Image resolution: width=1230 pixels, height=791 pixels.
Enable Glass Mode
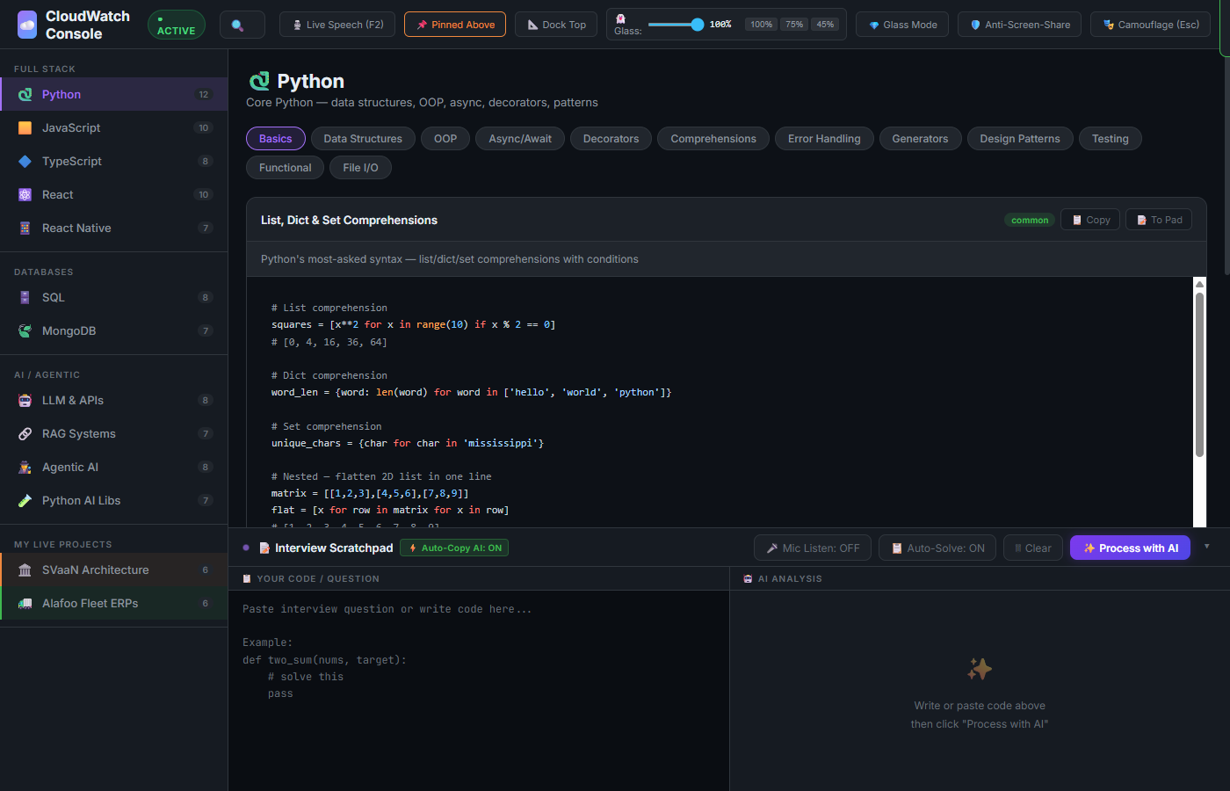902,25
